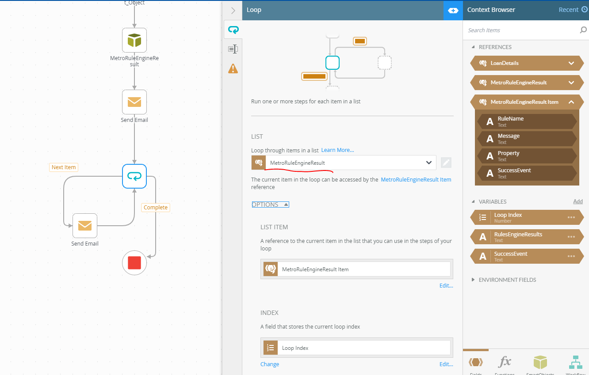Switch to the Functions tab
Image resolution: width=589 pixels, height=375 pixels.
point(505,363)
